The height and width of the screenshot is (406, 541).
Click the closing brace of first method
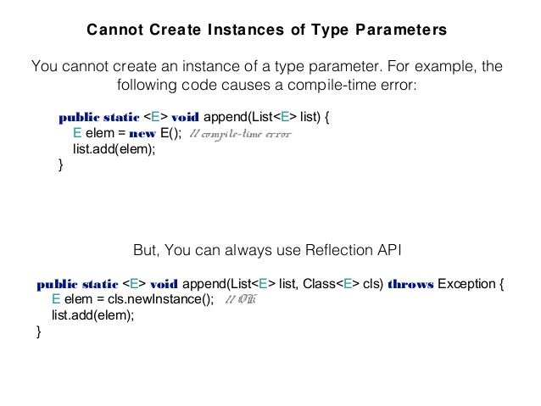point(61,165)
